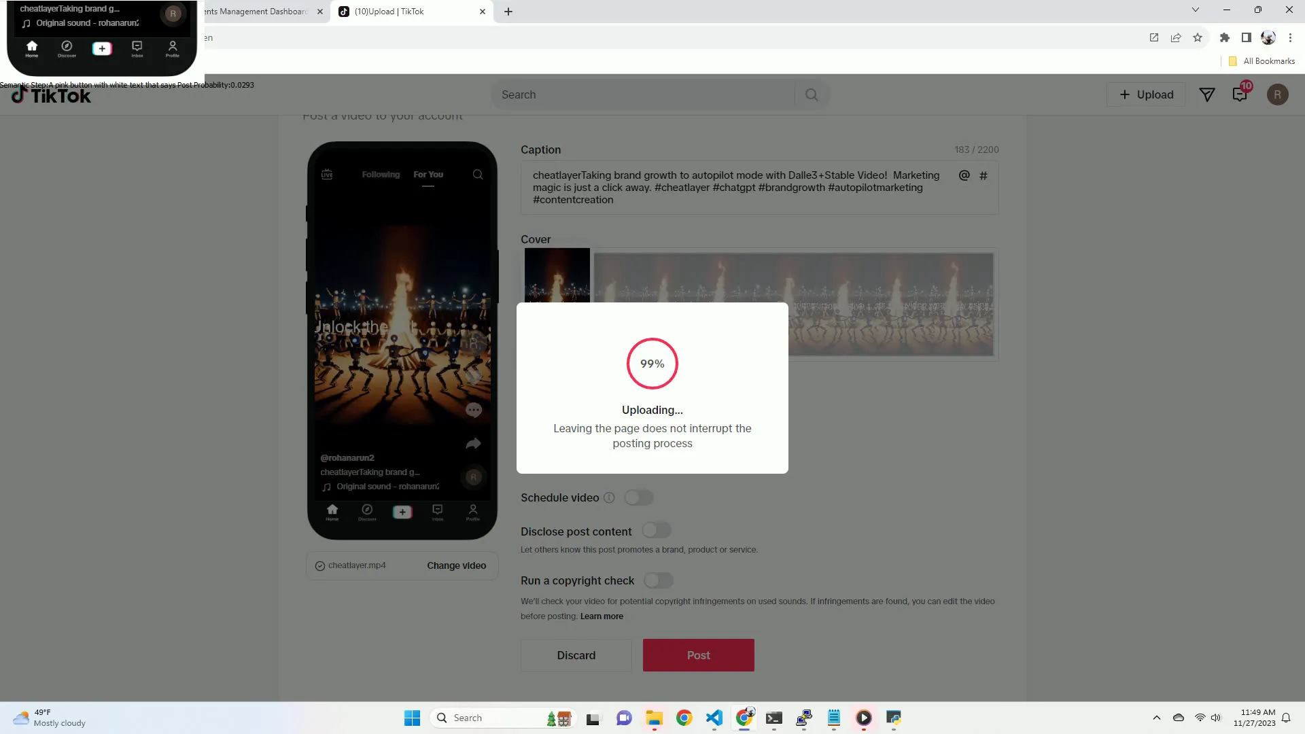Click the Inbox icon in phone preview
The height and width of the screenshot is (734, 1305).
click(x=438, y=512)
